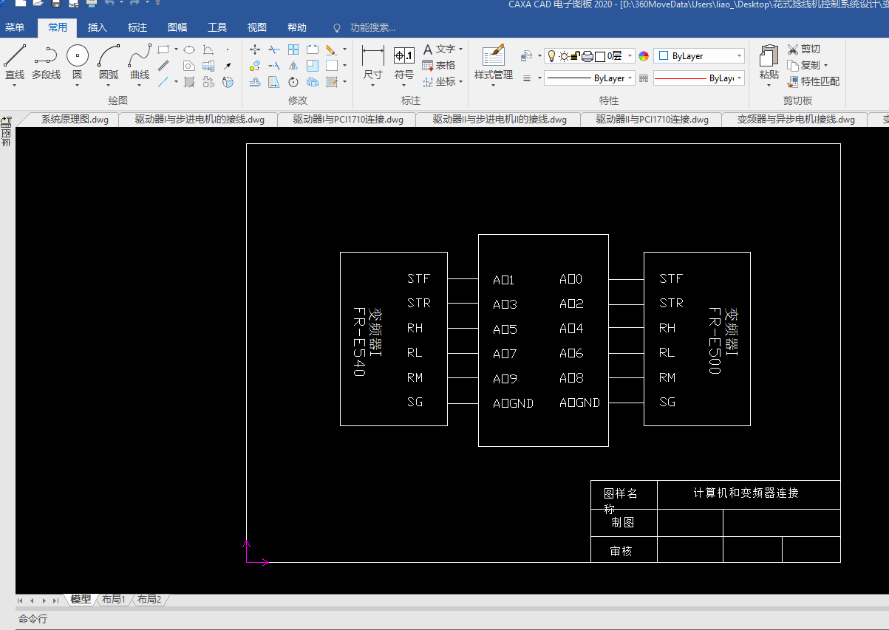Click the 粘贴 paste icon
The height and width of the screenshot is (630, 889).
pos(769,55)
